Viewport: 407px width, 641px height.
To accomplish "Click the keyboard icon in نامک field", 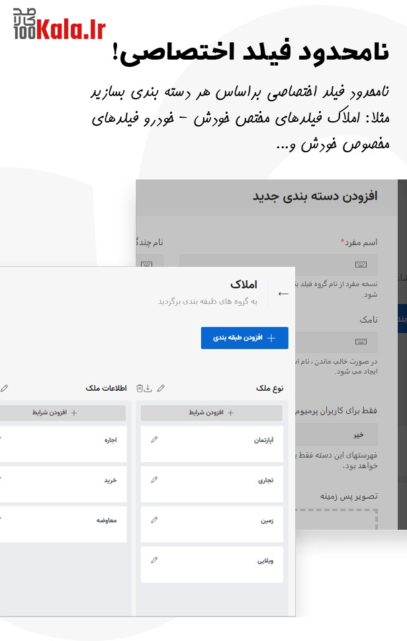I will click(x=361, y=342).
